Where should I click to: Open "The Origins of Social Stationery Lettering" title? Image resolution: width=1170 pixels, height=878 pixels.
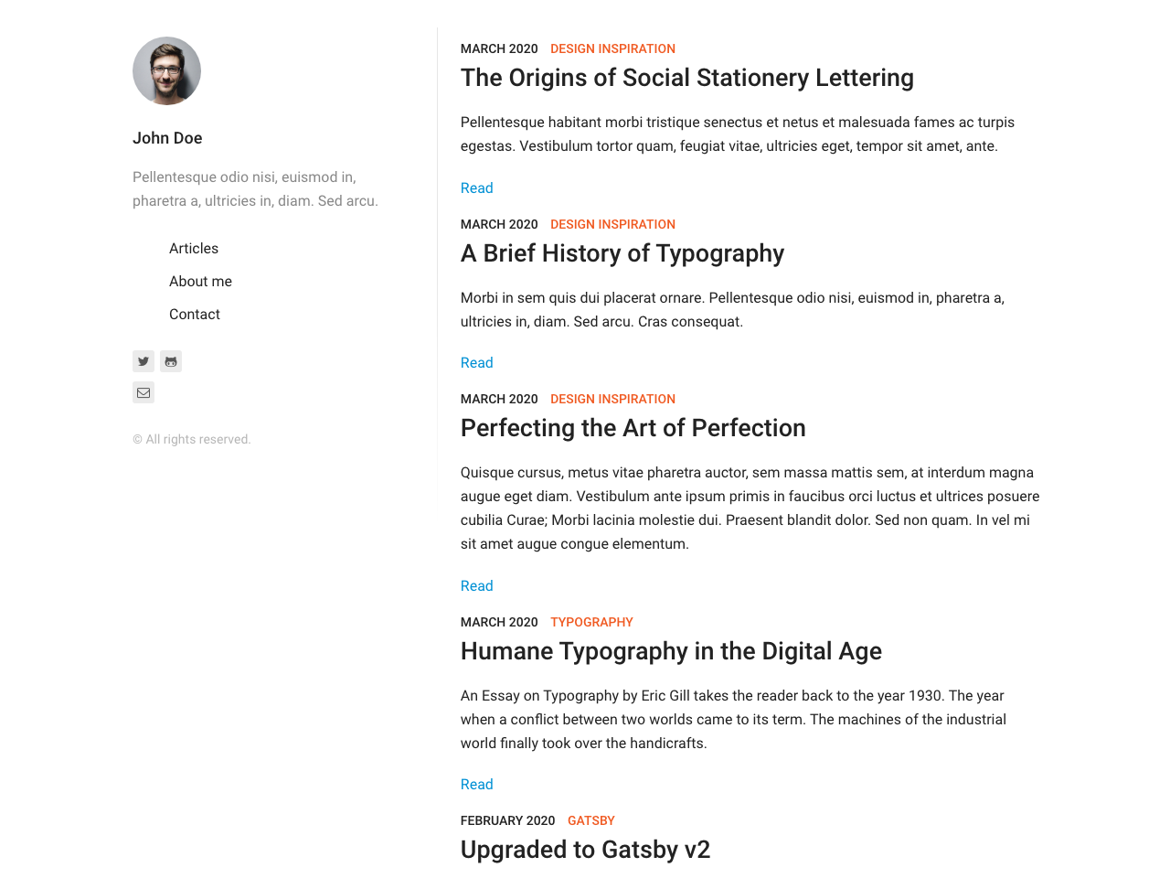pyautogui.click(x=686, y=78)
